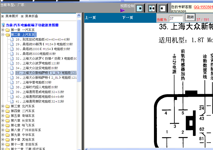Click the folder icon of 第十章 其他车系

(x=7, y=140)
